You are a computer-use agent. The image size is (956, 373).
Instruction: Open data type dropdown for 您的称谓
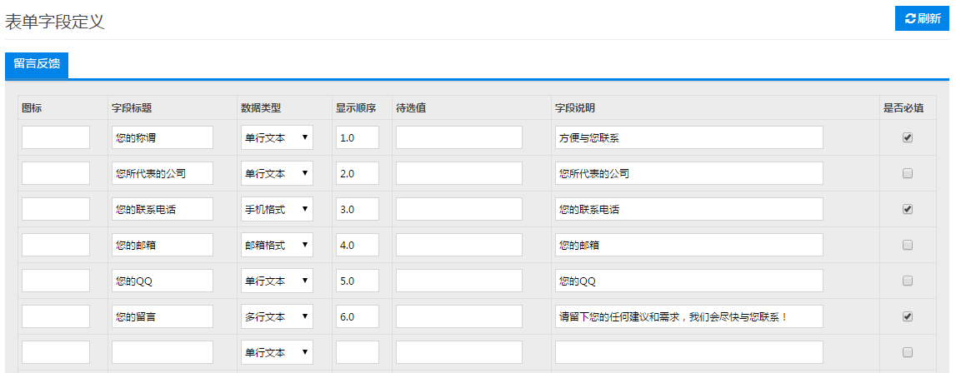pyautogui.click(x=277, y=137)
